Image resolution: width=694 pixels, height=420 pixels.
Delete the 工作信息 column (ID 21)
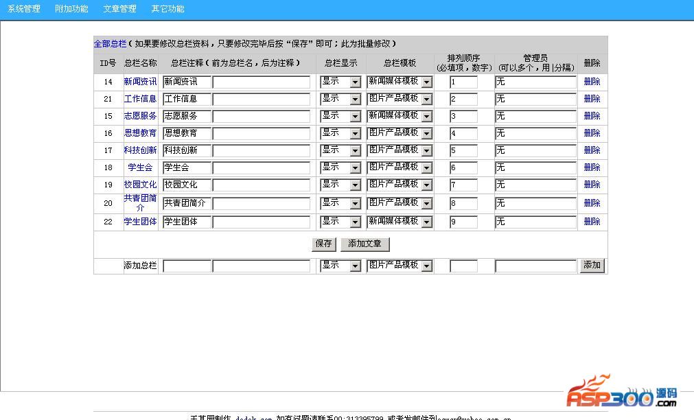[x=592, y=99]
